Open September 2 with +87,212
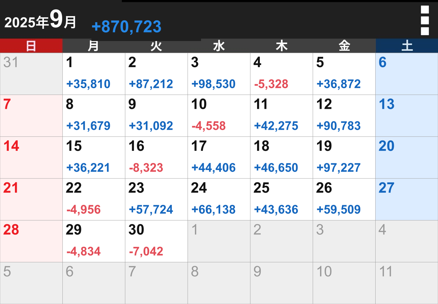Viewport: 438px width, 304px height. 157,74
